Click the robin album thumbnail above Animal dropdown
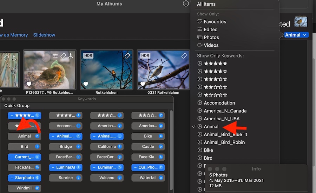The image size is (316, 193). pos(301,21)
